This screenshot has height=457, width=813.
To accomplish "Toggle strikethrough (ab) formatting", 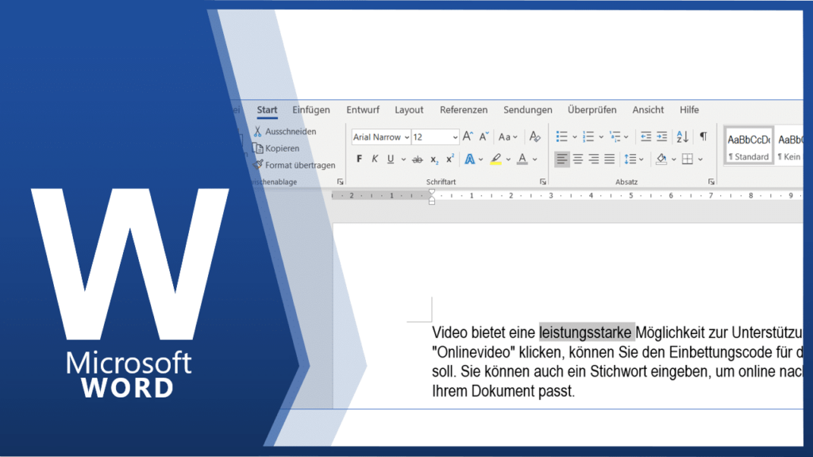I will pyautogui.click(x=418, y=159).
